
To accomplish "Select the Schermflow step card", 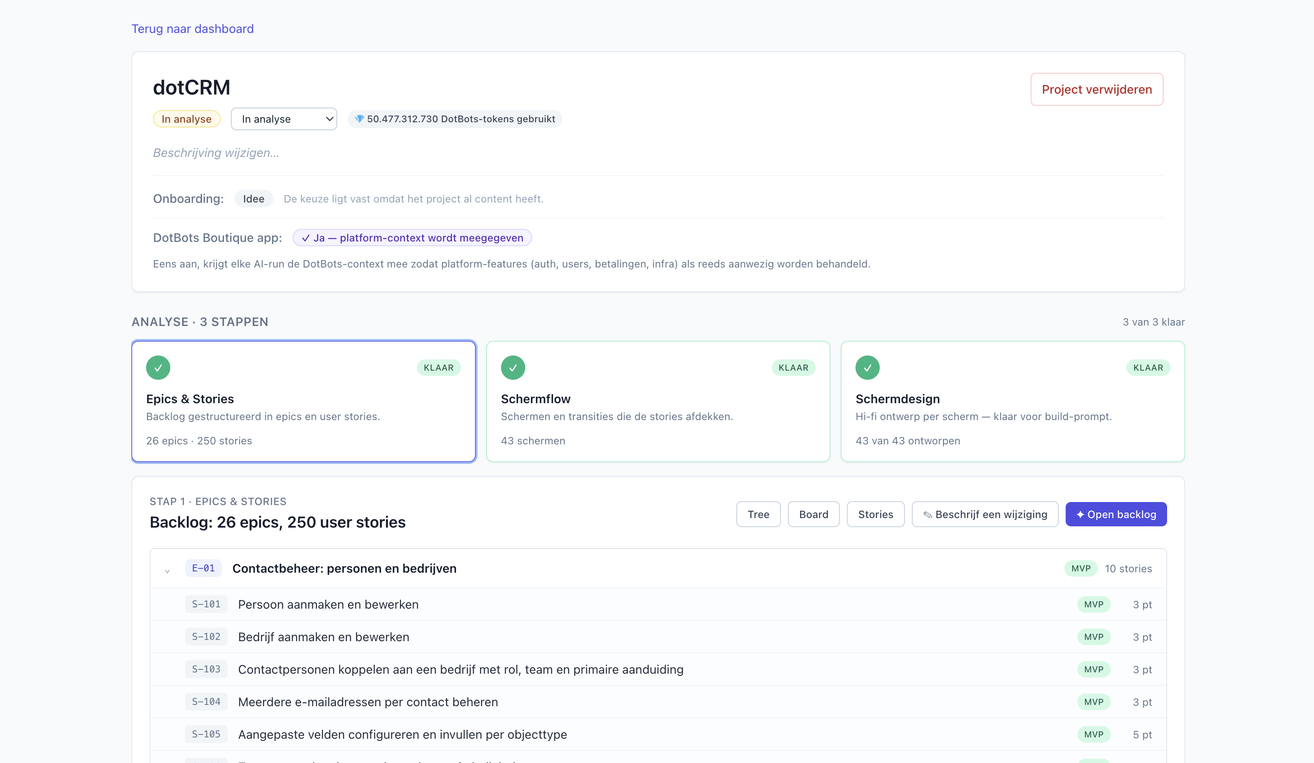I will (x=658, y=401).
